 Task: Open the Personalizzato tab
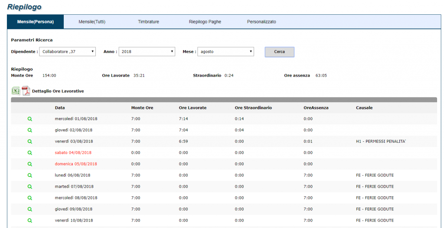tap(261, 22)
